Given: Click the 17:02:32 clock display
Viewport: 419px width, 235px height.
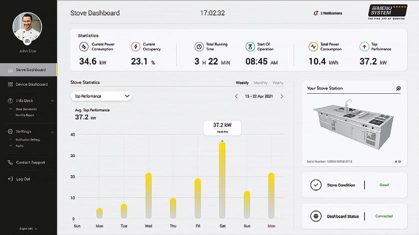Looking at the screenshot, I should (212, 13).
